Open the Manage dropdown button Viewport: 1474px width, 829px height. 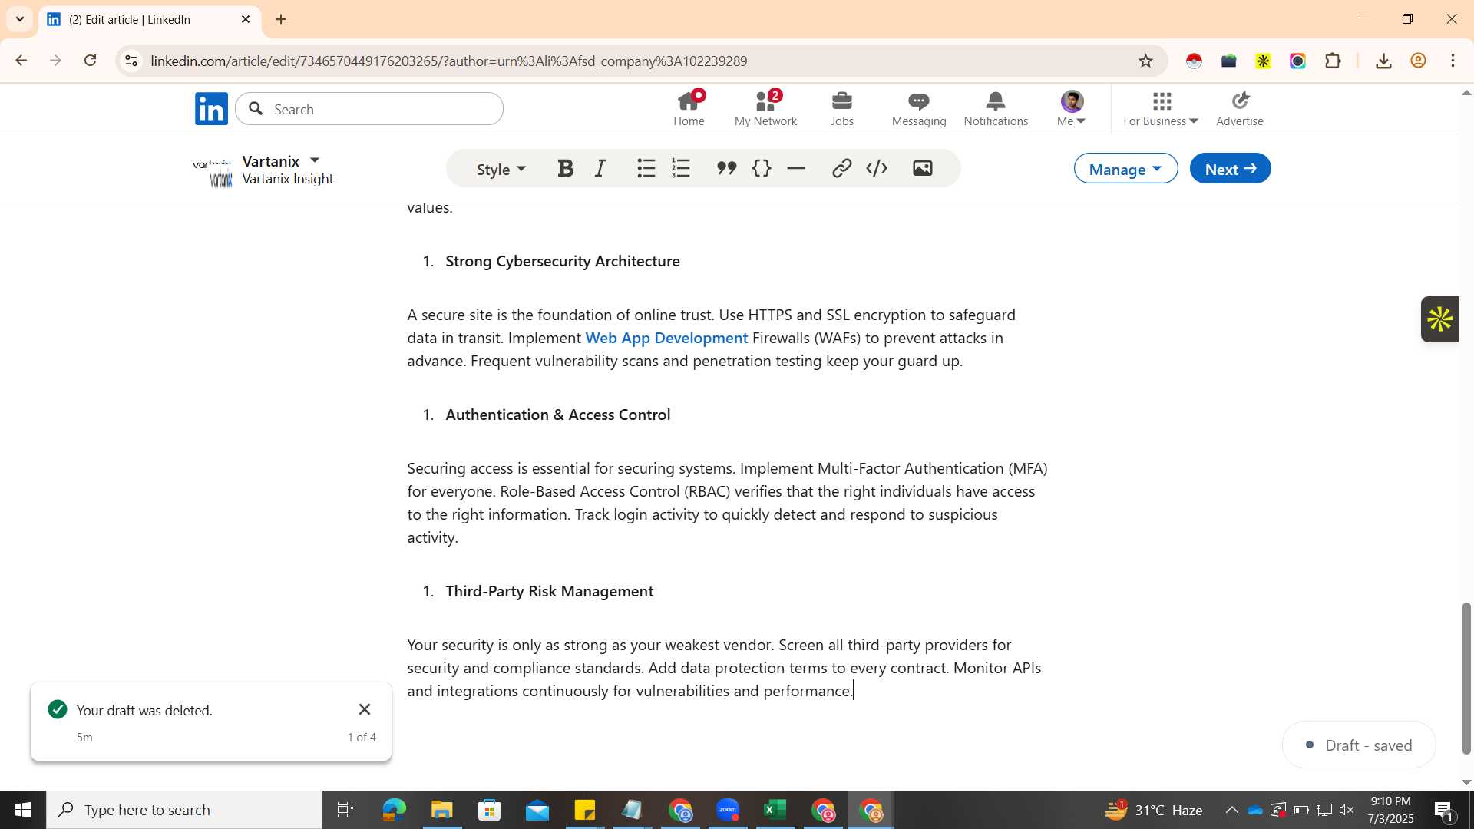pos(1125,168)
